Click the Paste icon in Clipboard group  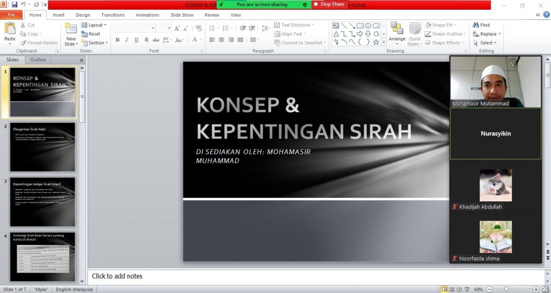[10, 31]
